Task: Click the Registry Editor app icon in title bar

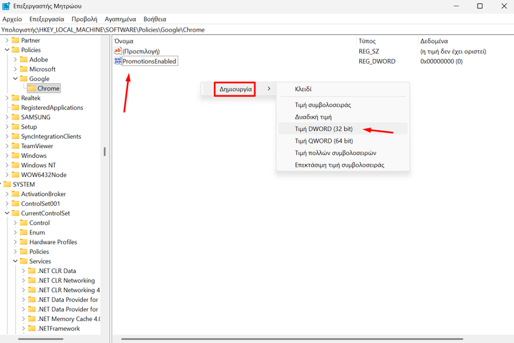Action: click(6, 6)
